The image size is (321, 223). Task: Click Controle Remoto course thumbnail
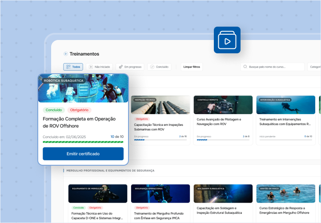[223, 105]
